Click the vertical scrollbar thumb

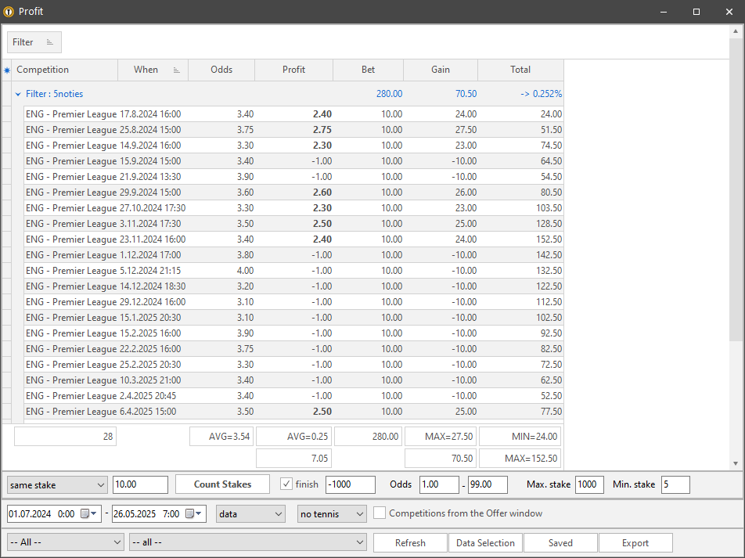(736, 189)
